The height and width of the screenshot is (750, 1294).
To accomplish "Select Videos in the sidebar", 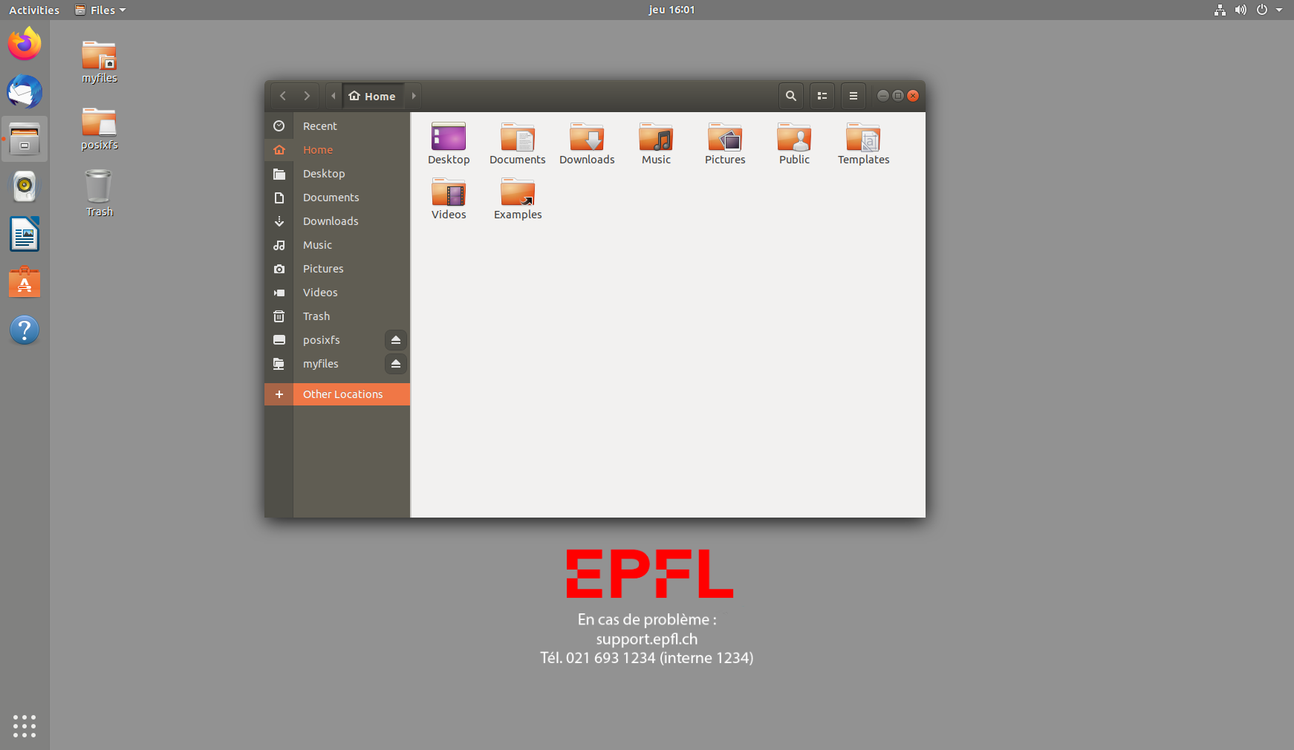I will [337, 293].
